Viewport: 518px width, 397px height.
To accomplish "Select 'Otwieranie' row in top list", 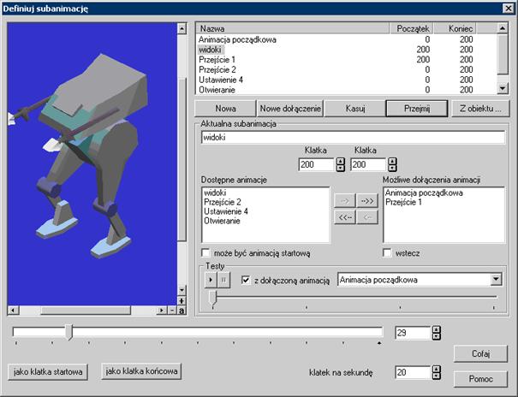I will (346, 90).
